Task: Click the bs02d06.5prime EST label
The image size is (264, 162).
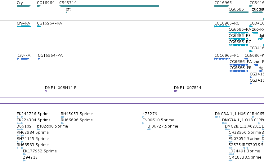Action: 52,126
